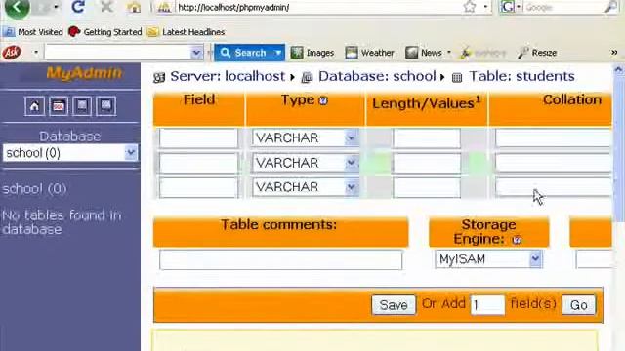Open the bookmark star dropdown arrow
Image resolution: width=625 pixels, height=351 pixels.
coord(485,7)
